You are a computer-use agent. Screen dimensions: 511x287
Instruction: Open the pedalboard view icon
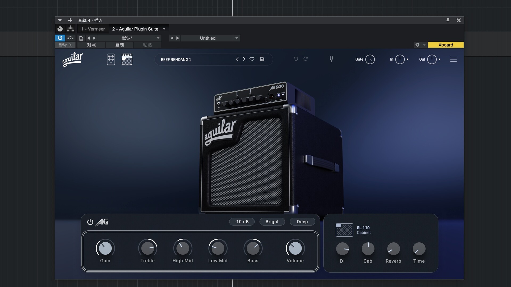111,59
